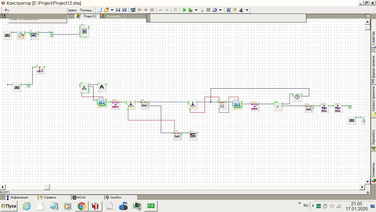The height and width of the screenshot is (212, 376).
Task: Select the rightmost Abc replace element
Action: click(x=338, y=108)
